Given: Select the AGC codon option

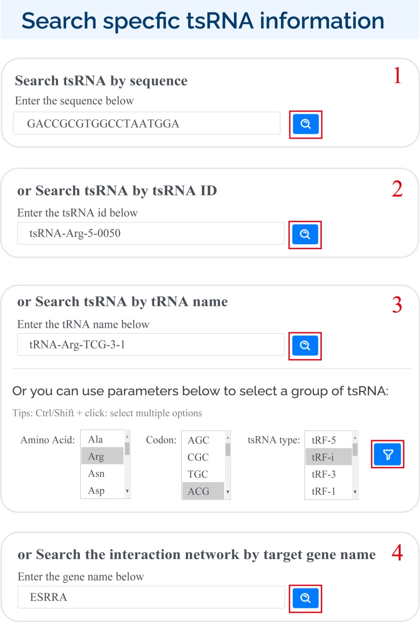Looking at the screenshot, I should (203, 440).
